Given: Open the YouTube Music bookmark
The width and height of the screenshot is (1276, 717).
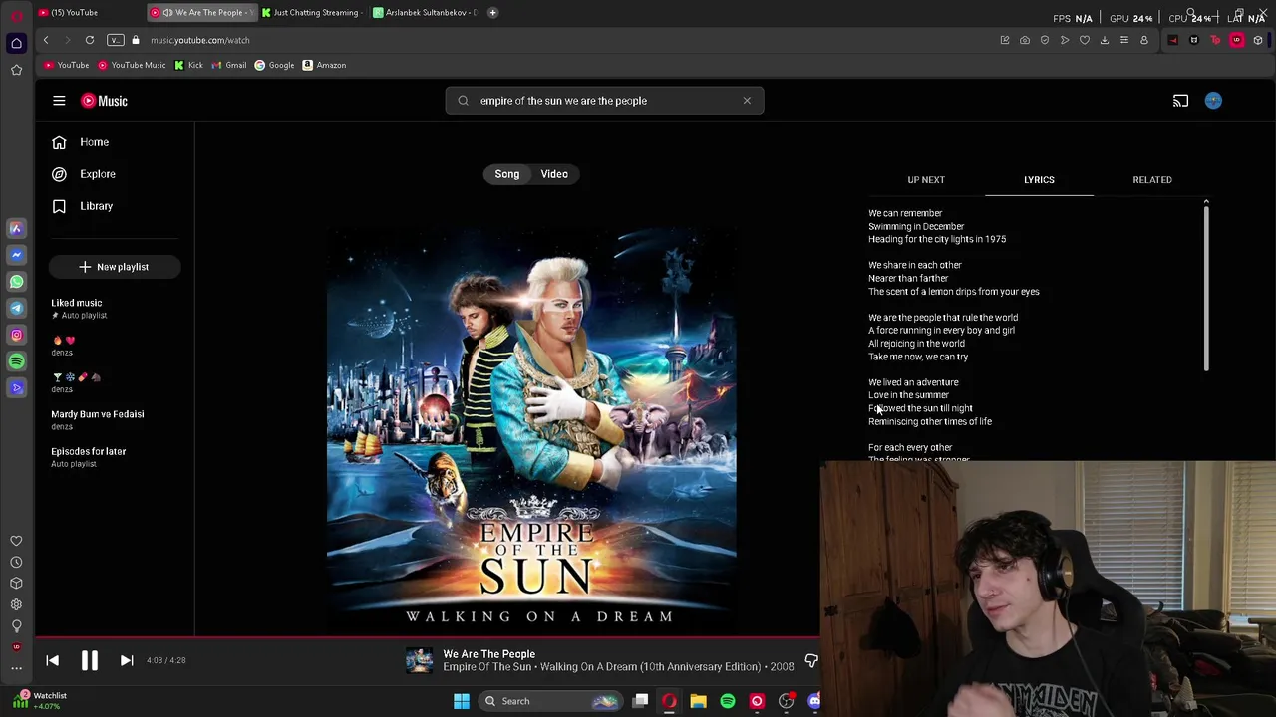Looking at the screenshot, I should click(x=132, y=65).
